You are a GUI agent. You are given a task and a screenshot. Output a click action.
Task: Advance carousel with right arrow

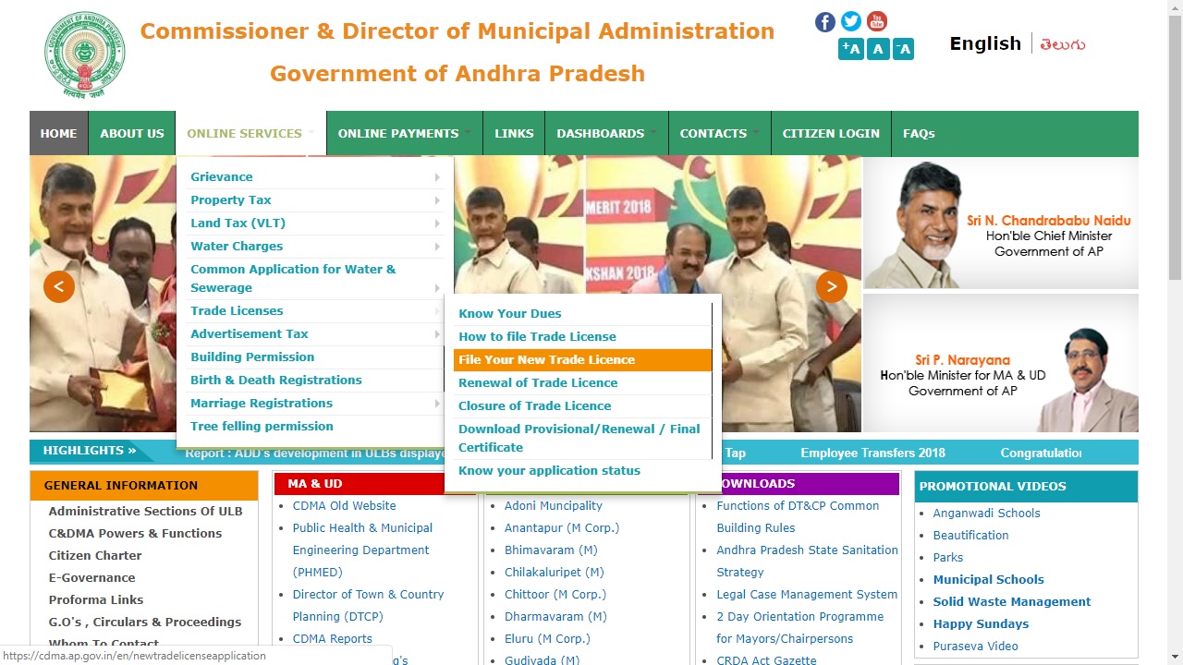pos(831,286)
